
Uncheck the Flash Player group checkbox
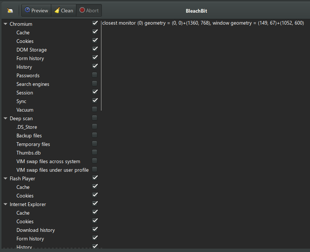coord(95,178)
